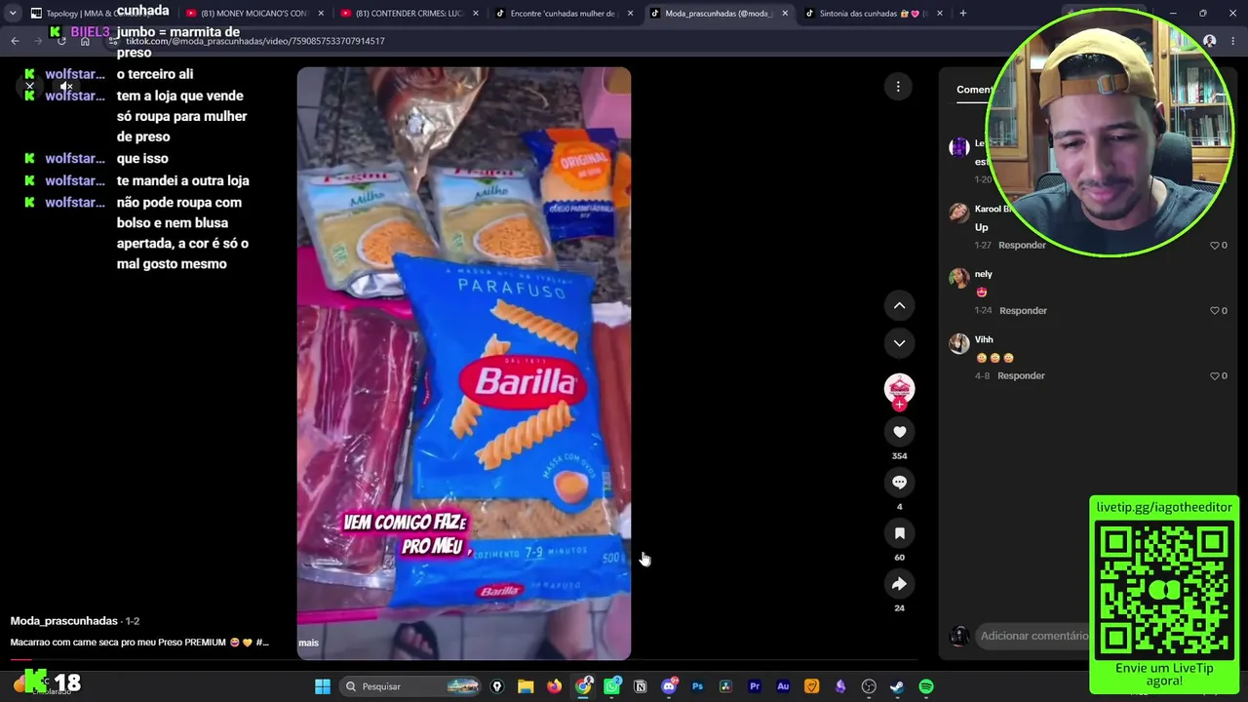Click the browser back arrow

[x=15, y=41]
